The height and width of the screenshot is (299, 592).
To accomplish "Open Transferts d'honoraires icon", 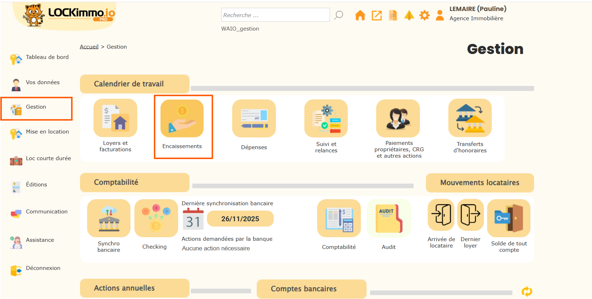I will point(470,118).
